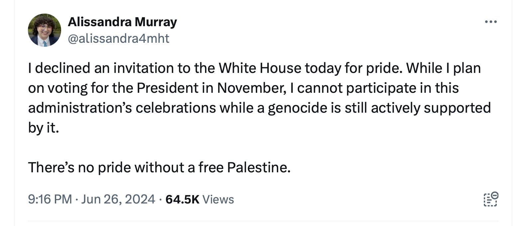The width and height of the screenshot is (529, 226).
Task: Click the words 'White House' in tweet
Action: pos(260,68)
